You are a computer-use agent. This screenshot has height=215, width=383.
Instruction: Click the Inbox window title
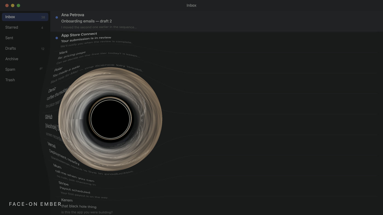[191, 5]
